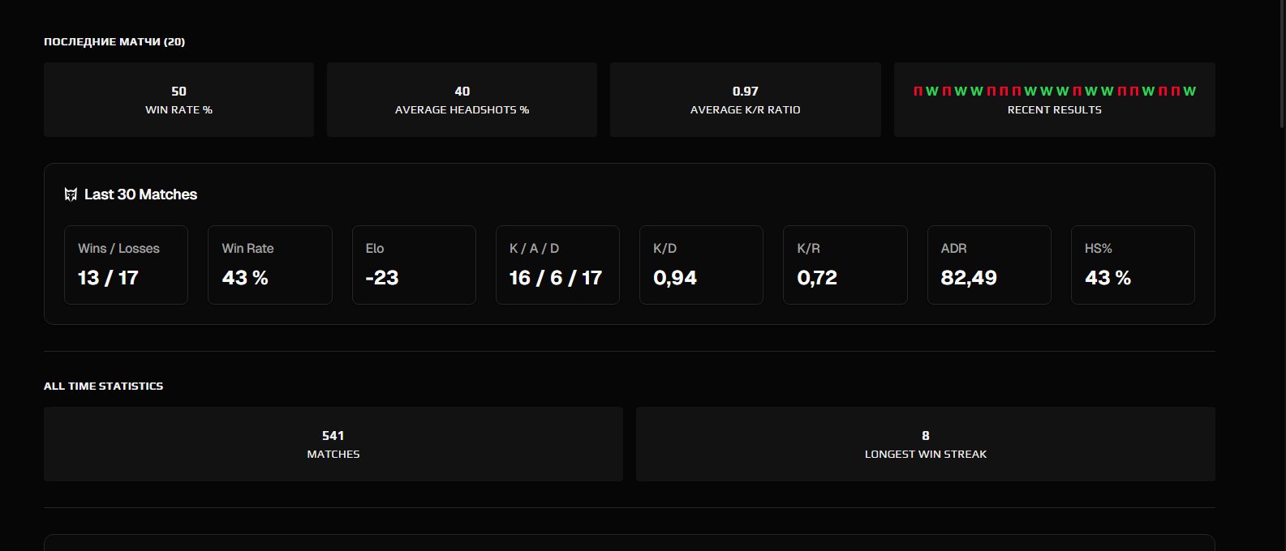Select the HS% 43 % tile

pos(1133,265)
